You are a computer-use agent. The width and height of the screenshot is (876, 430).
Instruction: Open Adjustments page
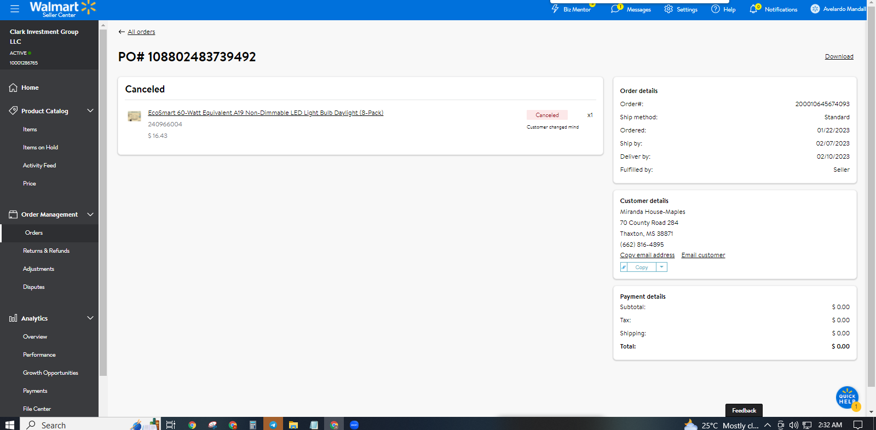39,269
